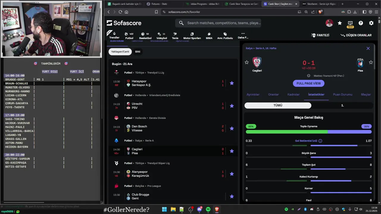Select the Yaklaşan/Canlı filter chip

tap(120, 52)
